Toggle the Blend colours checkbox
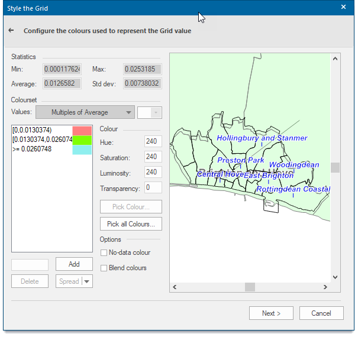Image resolution: width=358 pixels, height=337 pixels. [x=104, y=268]
